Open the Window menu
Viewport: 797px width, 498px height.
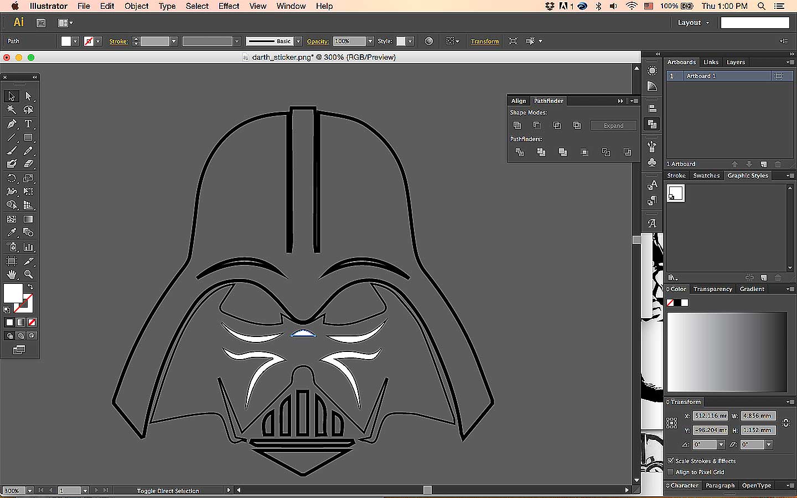click(291, 6)
